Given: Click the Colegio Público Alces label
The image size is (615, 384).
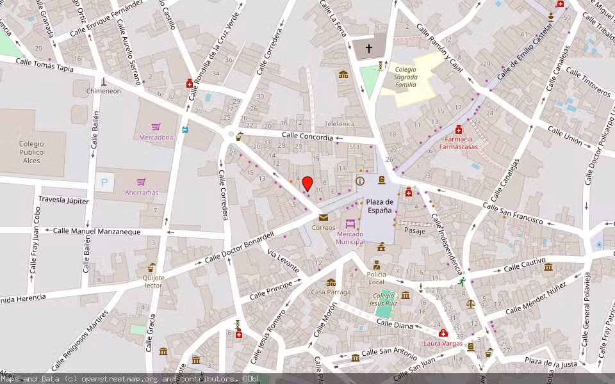Looking at the screenshot, I should pos(31,152).
